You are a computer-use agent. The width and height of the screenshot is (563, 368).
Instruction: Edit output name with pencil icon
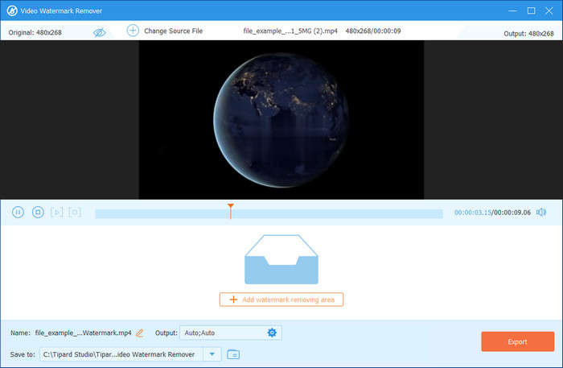(x=140, y=333)
